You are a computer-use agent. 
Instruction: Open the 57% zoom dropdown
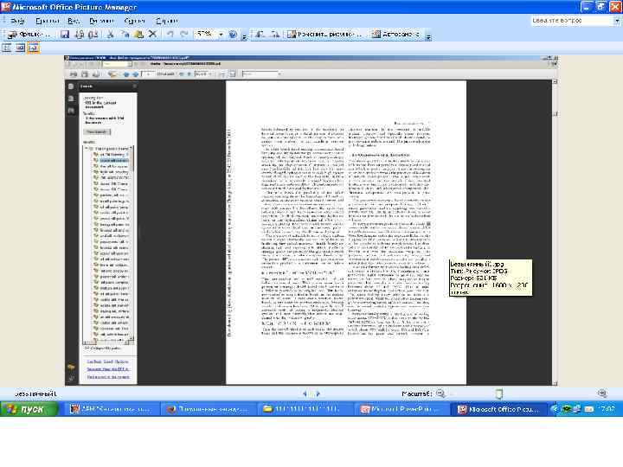[x=221, y=35]
